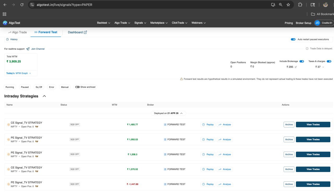Click the browser bookmark star icon
The image size is (334, 196).
click(x=288, y=5)
